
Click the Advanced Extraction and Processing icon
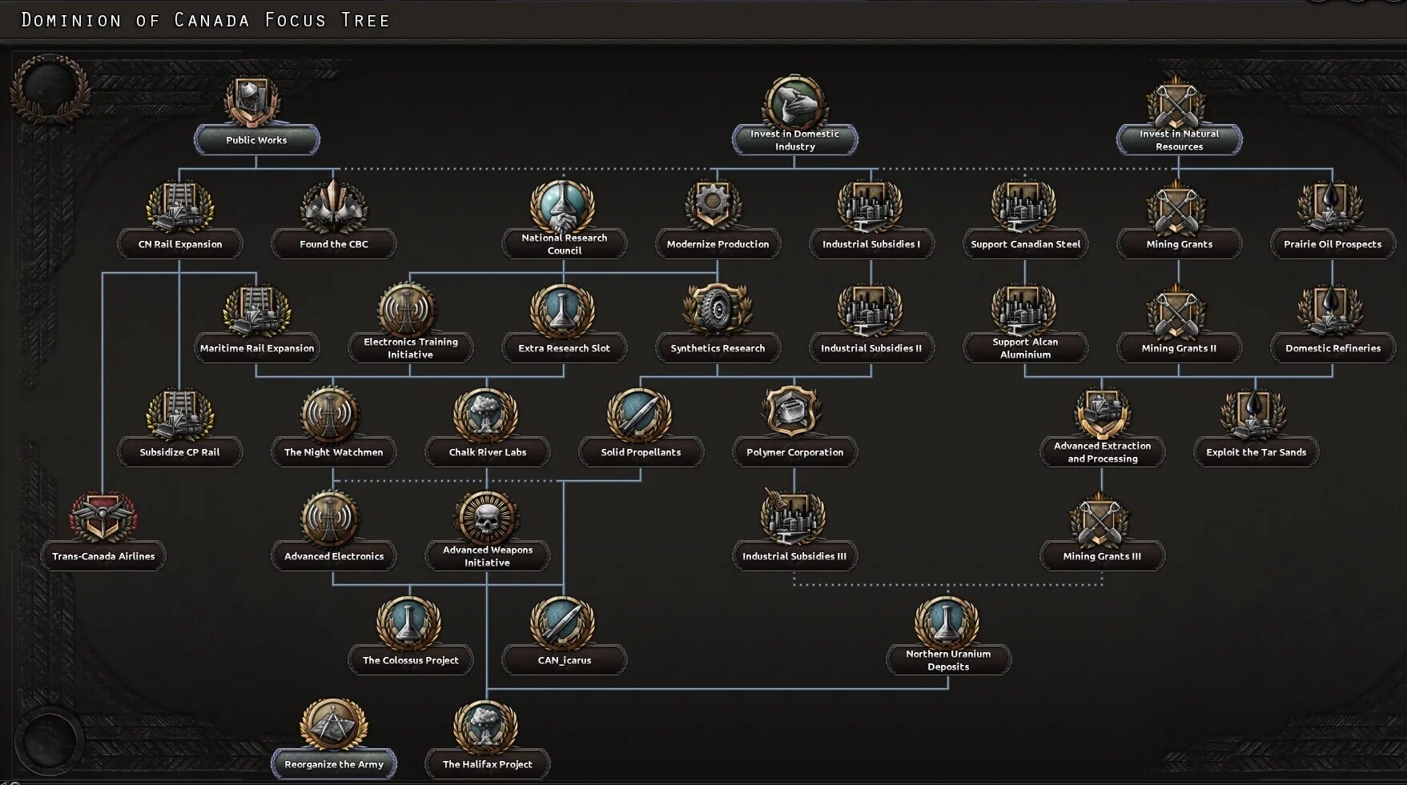point(1102,413)
